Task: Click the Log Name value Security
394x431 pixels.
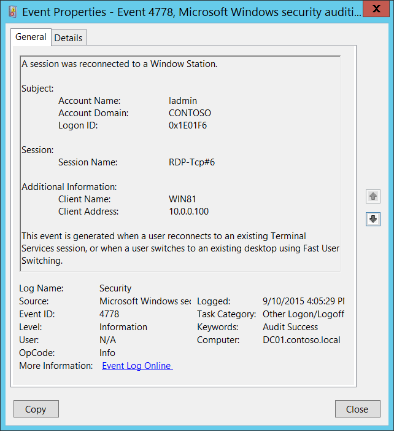Action: point(115,288)
